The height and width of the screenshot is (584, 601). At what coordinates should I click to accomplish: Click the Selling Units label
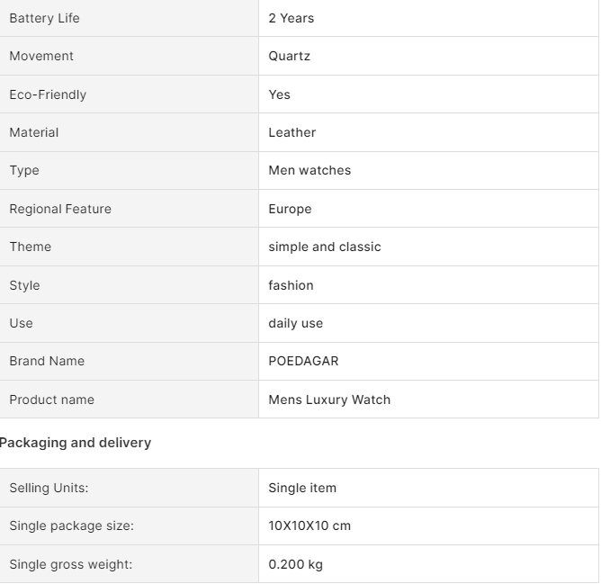coord(49,488)
